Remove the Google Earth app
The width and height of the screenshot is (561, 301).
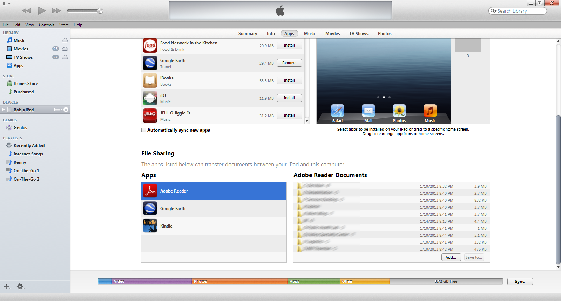pyautogui.click(x=289, y=63)
